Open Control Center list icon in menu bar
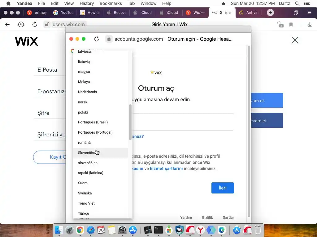Screen dimensions: 317x237 point(307,3)
